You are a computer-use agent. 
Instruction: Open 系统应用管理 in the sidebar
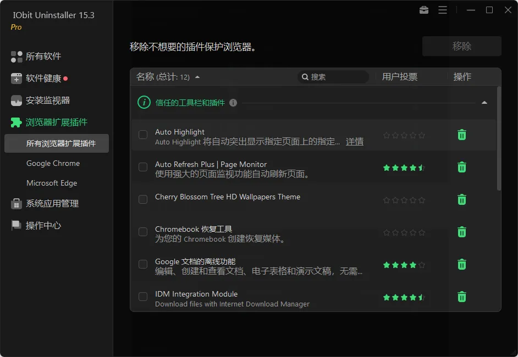[x=52, y=204]
